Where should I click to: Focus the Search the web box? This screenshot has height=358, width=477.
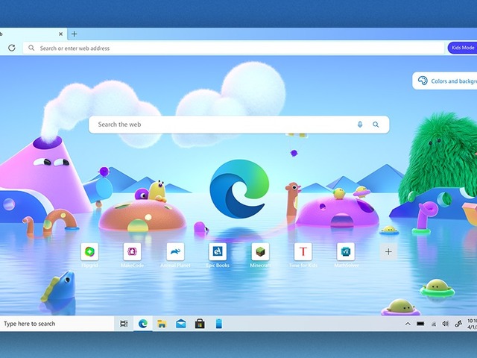224,125
